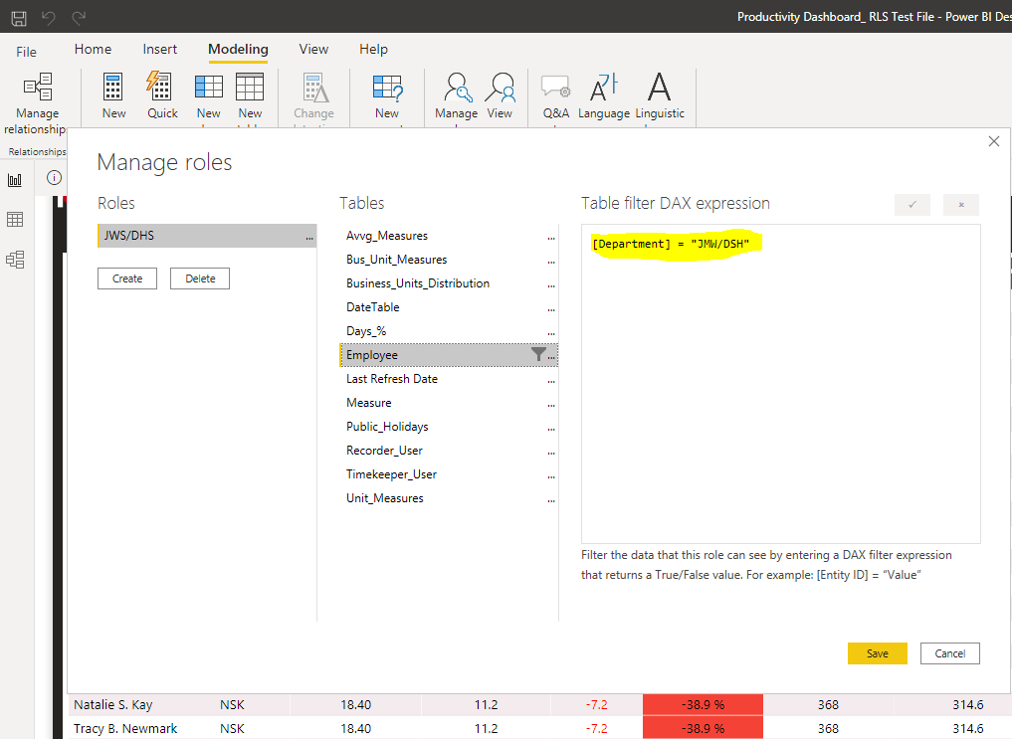Switch to Report view in left sidebar

[15, 180]
